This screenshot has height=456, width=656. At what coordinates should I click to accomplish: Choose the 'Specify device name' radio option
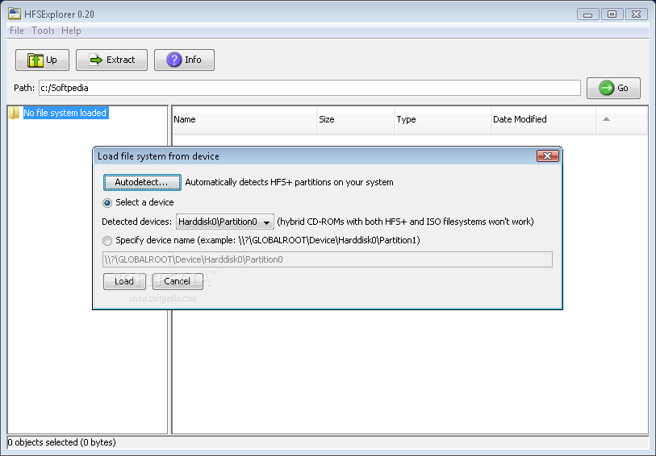point(107,241)
